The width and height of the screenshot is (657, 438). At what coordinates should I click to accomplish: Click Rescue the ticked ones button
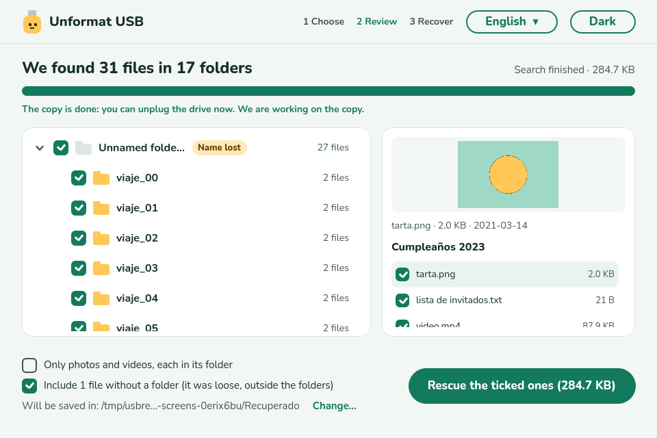tap(521, 386)
